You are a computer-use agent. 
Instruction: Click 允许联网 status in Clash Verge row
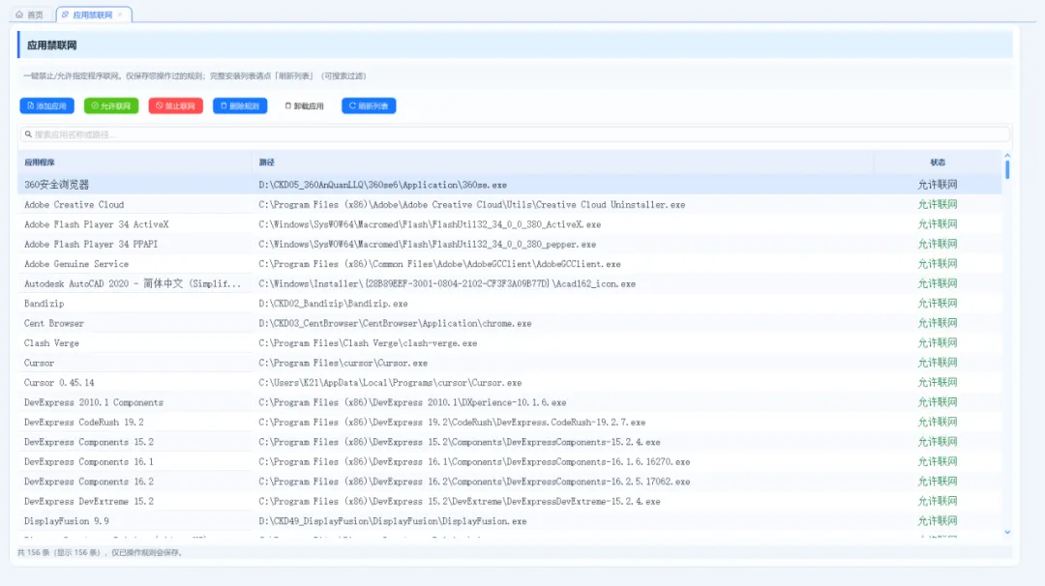[x=937, y=343]
